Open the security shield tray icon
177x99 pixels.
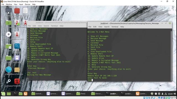152,94
